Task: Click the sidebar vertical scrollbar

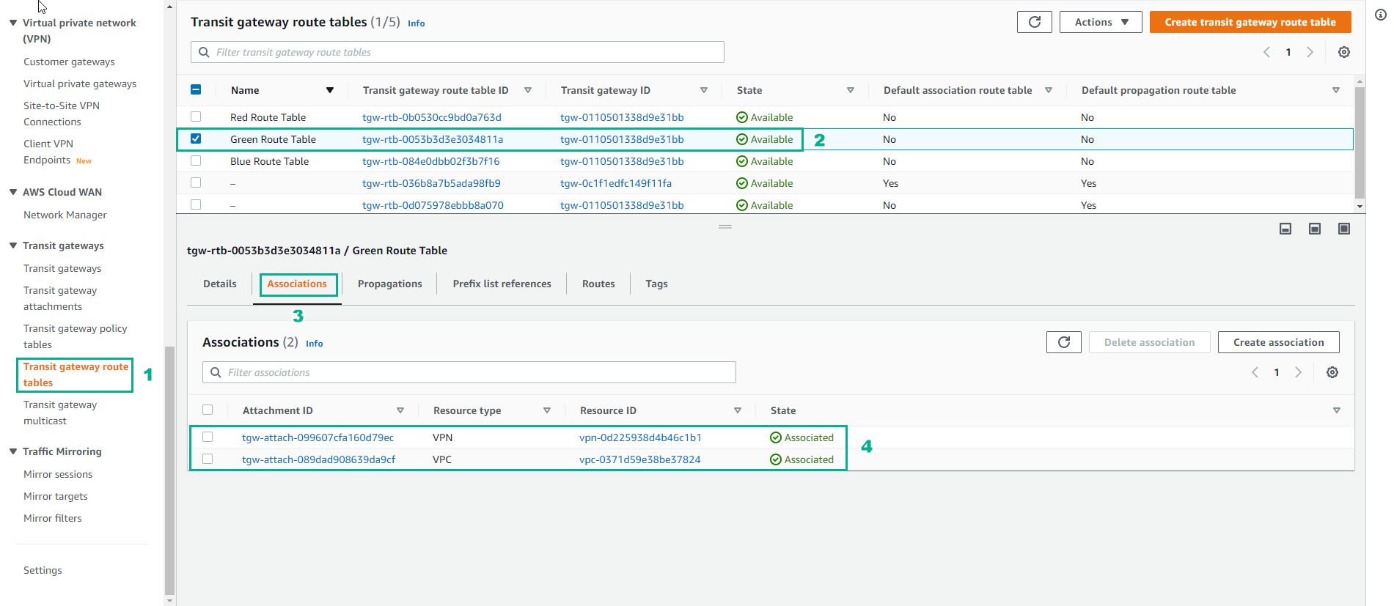Action: [169, 469]
